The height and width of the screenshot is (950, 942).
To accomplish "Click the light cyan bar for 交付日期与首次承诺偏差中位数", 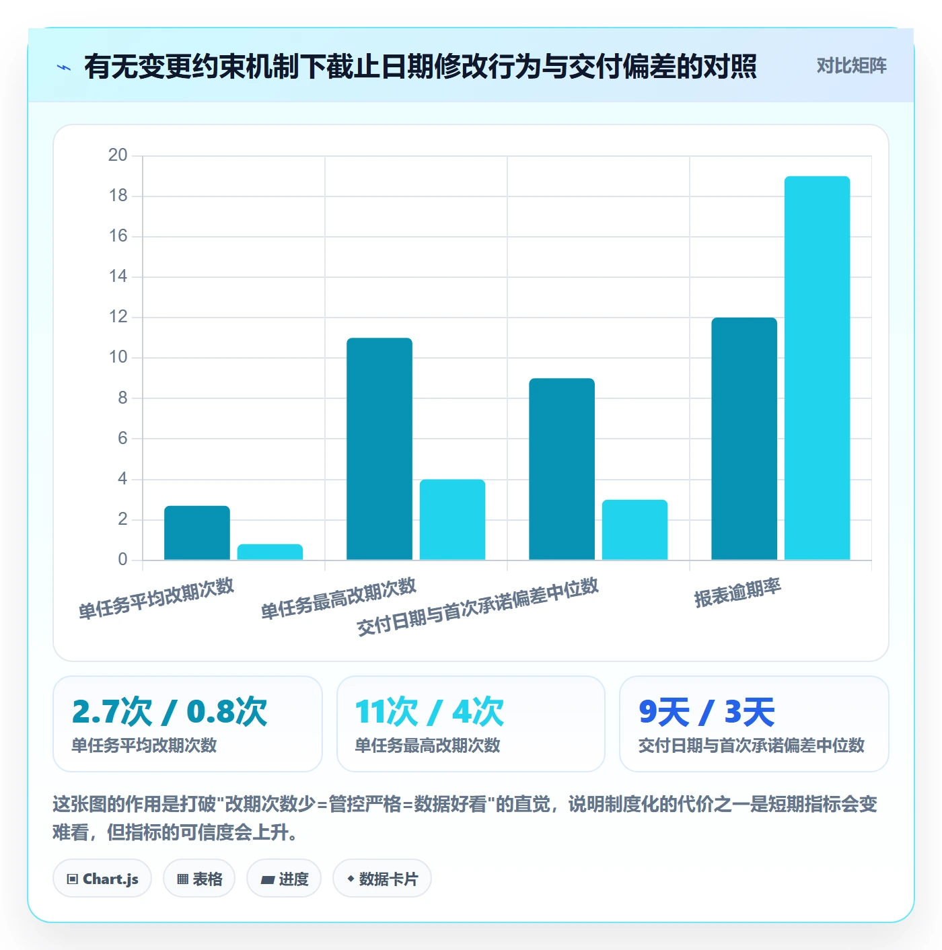I will click(x=635, y=529).
